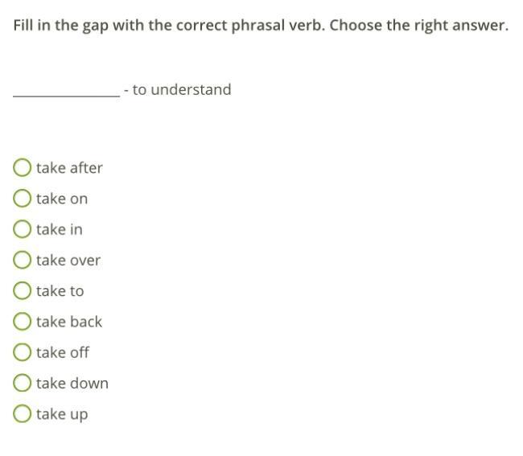Click the 'take to' label text
Image resolution: width=523 pixels, height=456 pixels.
click(x=60, y=291)
